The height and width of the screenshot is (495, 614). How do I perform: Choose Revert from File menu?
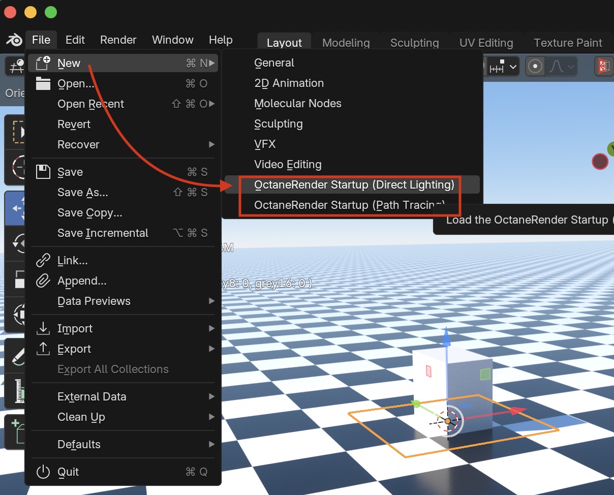[123, 124]
